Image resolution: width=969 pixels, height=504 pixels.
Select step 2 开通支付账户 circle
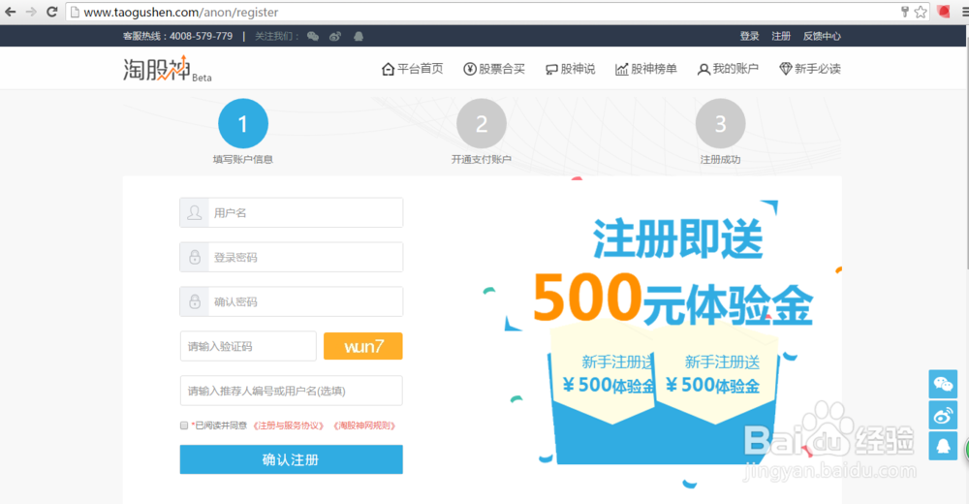[482, 124]
